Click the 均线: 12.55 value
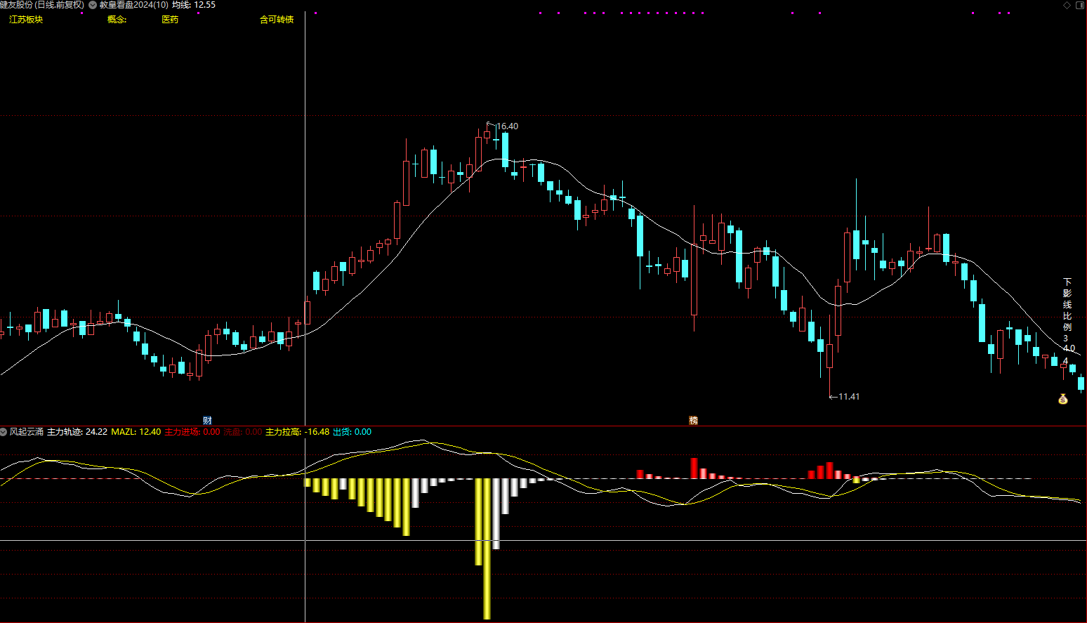The image size is (1087, 623). tap(194, 5)
